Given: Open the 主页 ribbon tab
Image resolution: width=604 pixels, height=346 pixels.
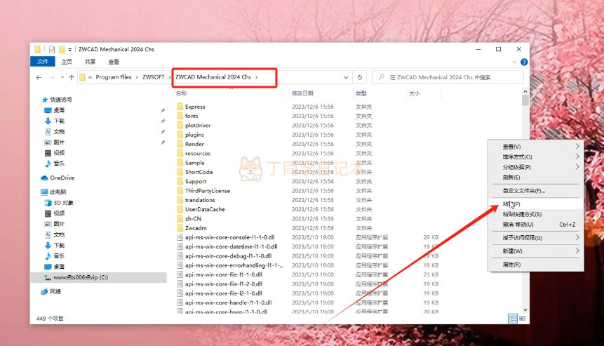Looking at the screenshot, I should (x=67, y=62).
